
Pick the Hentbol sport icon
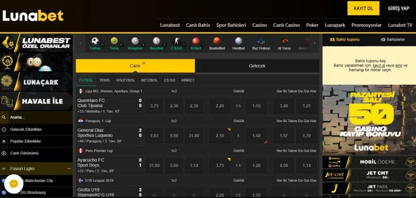pyautogui.click(x=238, y=41)
